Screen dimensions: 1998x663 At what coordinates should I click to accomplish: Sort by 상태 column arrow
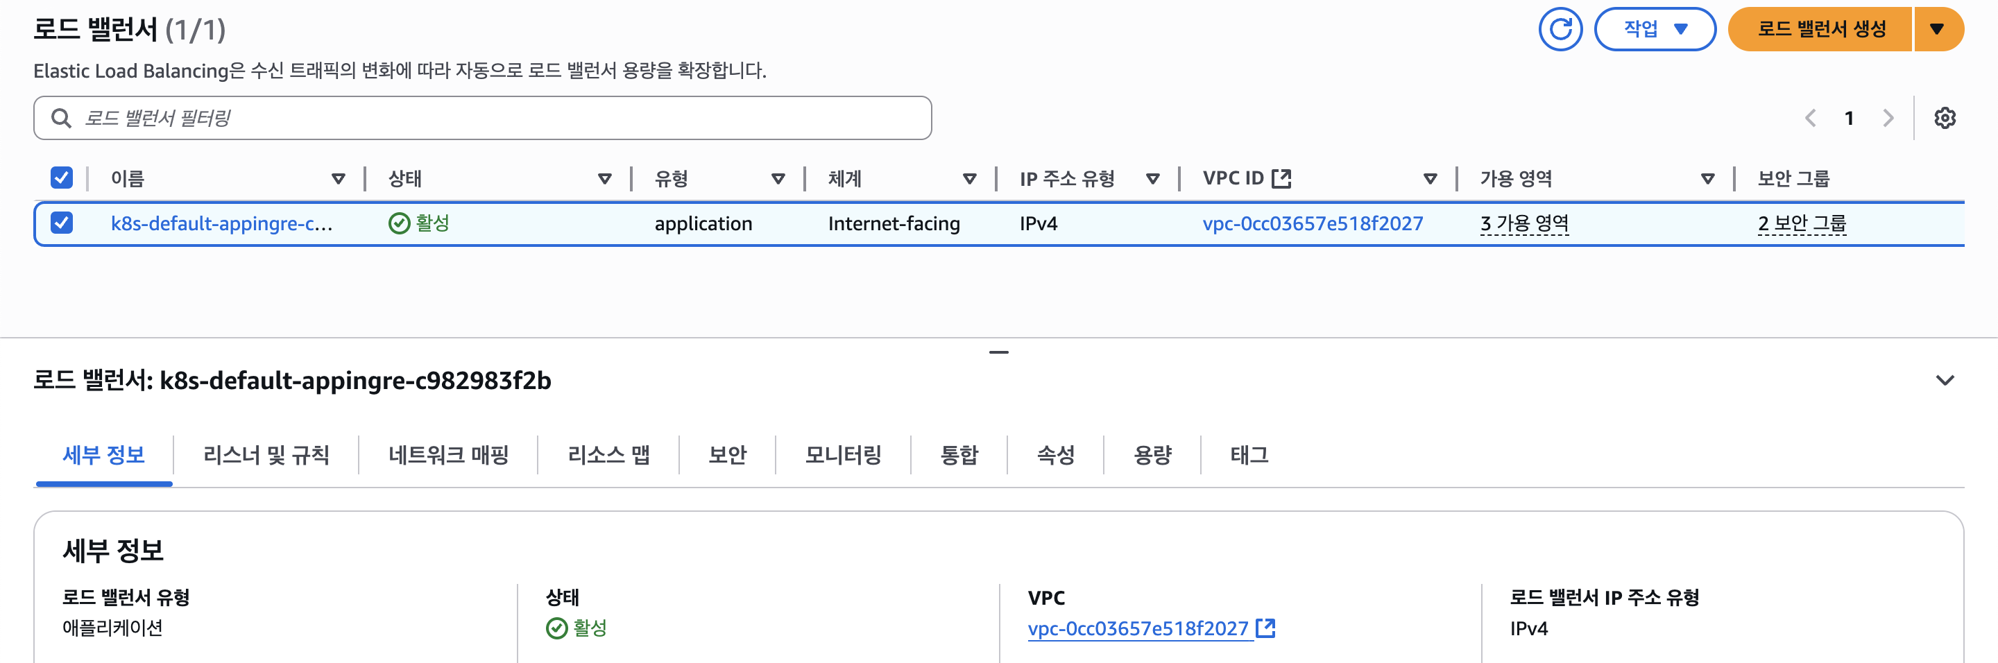[605, 179]
